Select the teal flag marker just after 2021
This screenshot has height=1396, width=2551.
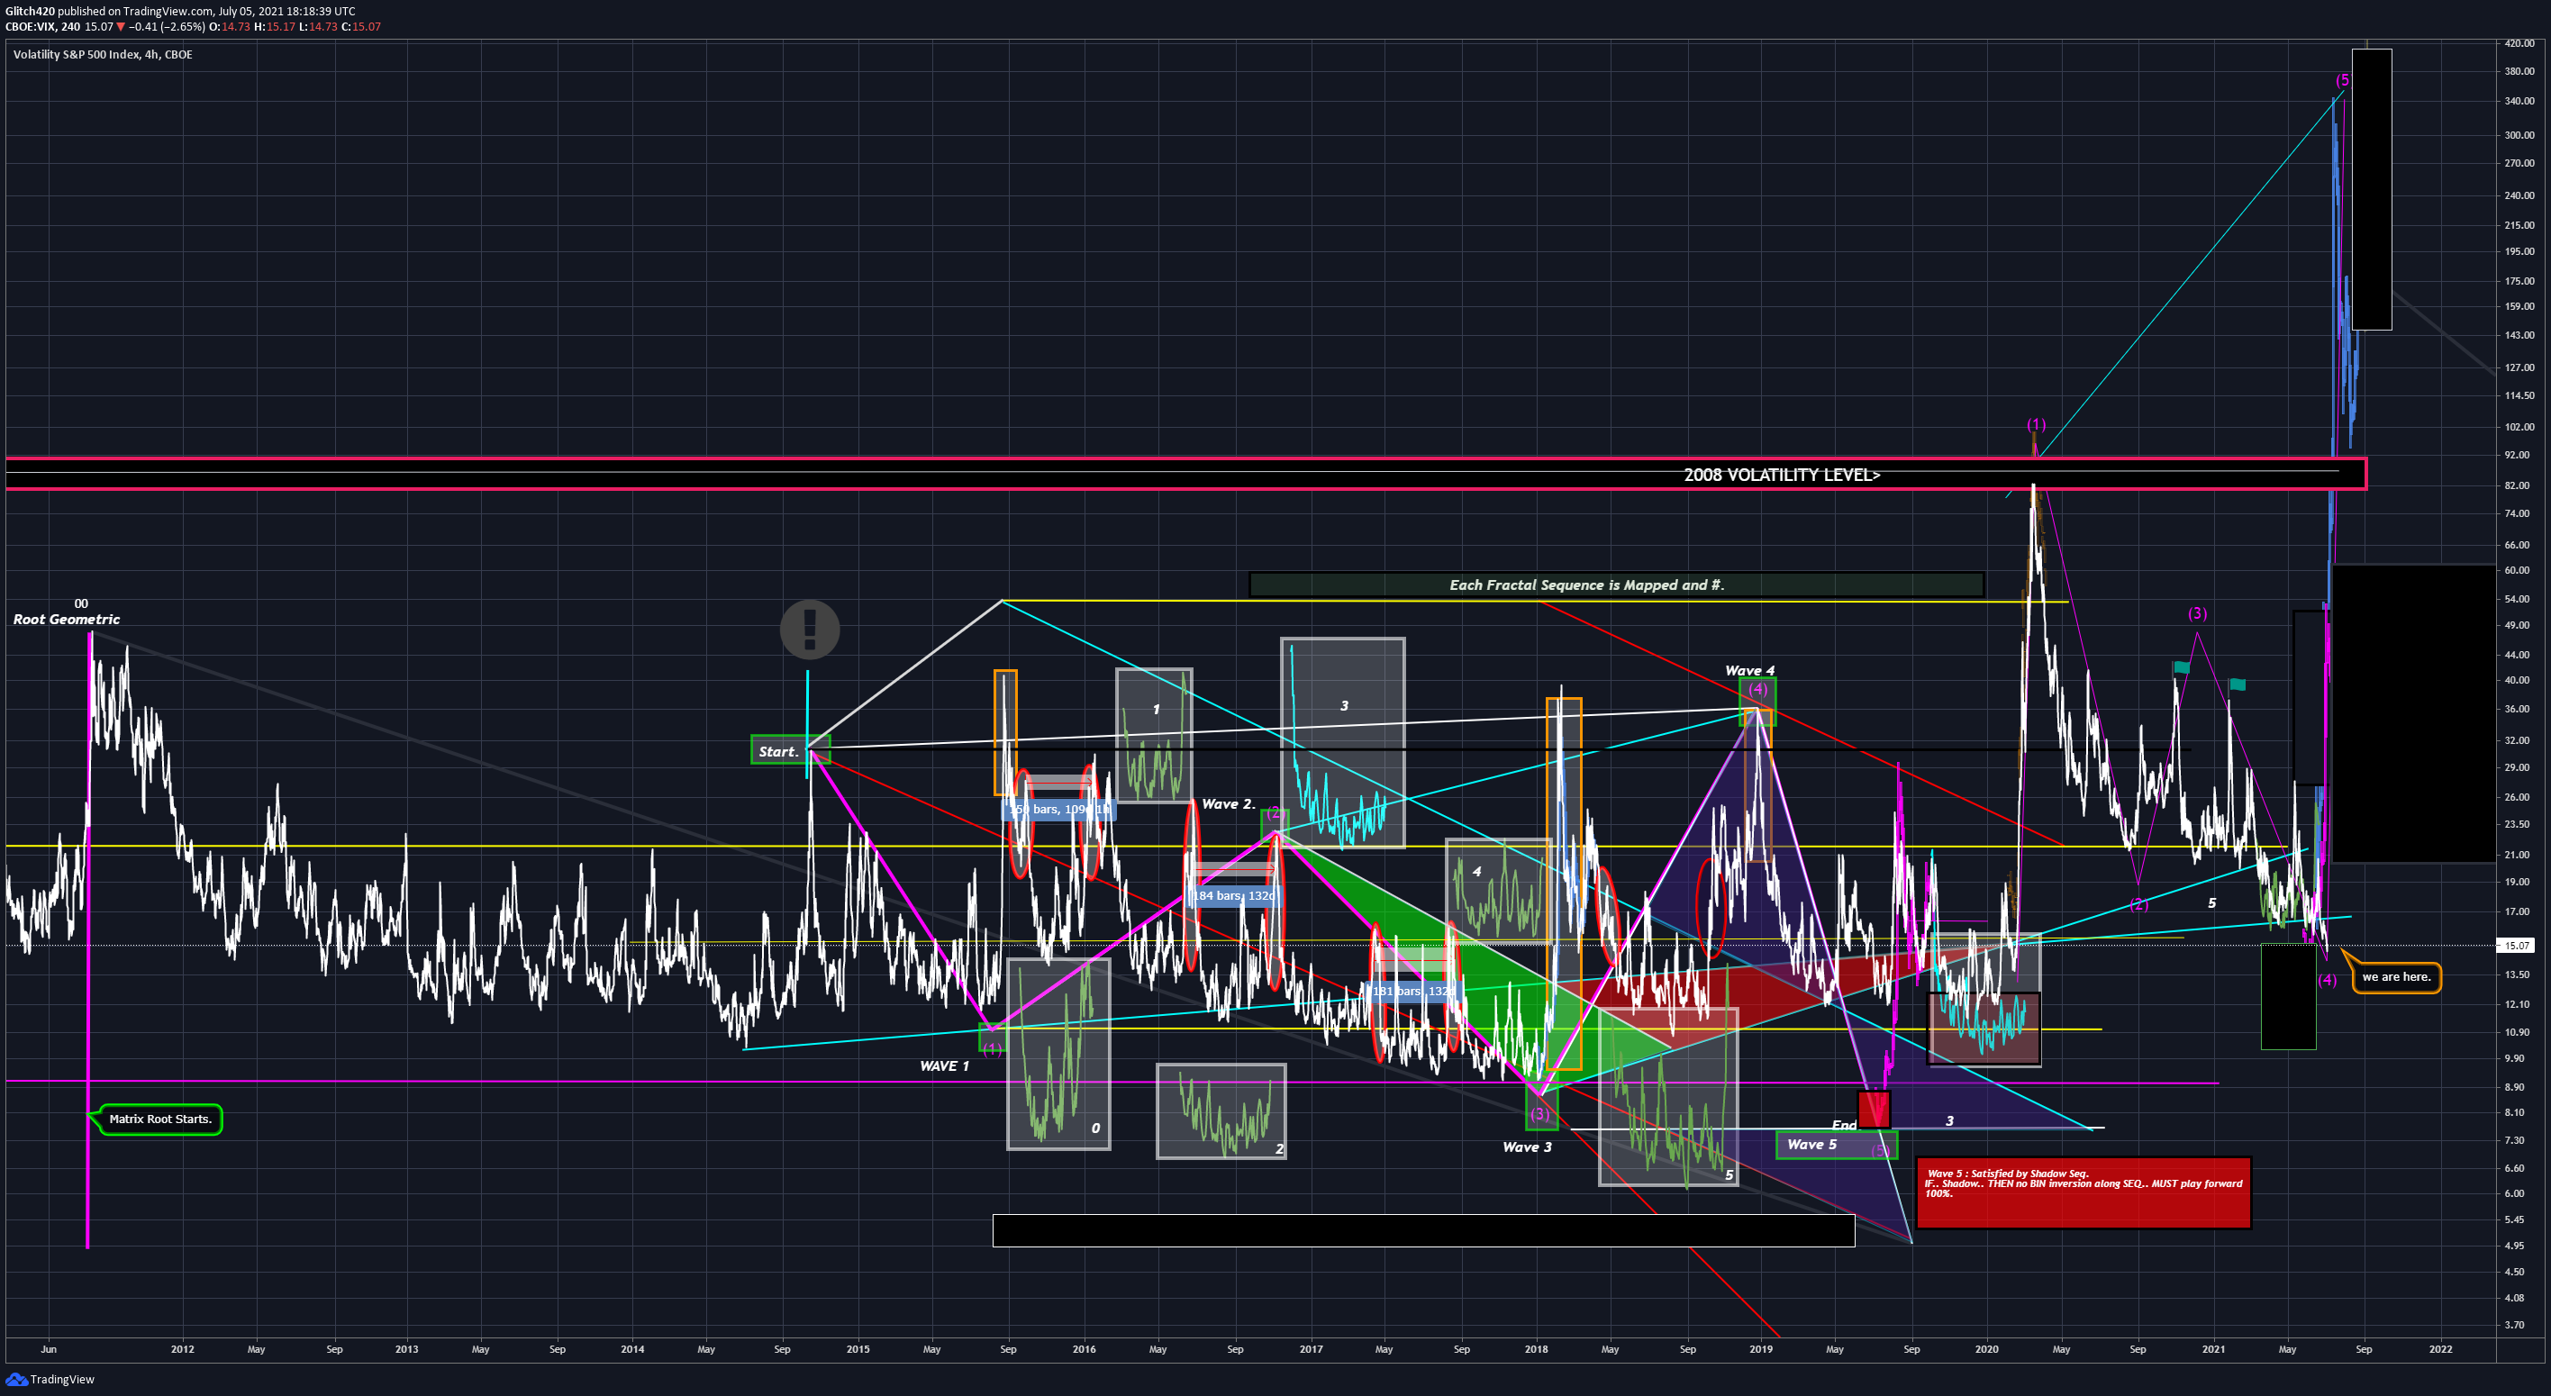[x=2237, y=684]
